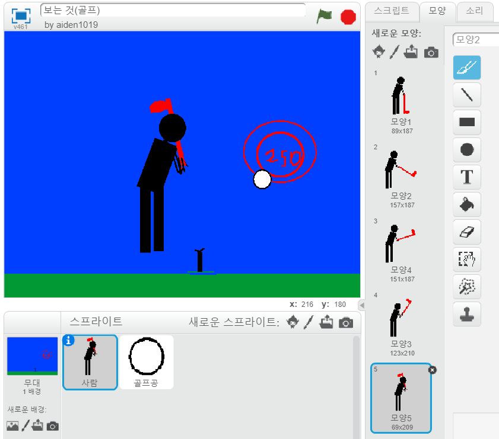The width and height of the screenshot is (499, 439).
Task: Select the Line drawing tool
Action: [466, 95]
